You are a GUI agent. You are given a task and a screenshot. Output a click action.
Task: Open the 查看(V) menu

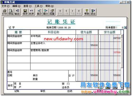click(x=27, y=6)
